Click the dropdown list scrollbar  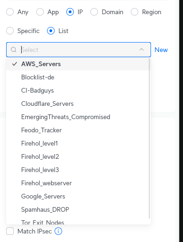(x=149, y=138)
